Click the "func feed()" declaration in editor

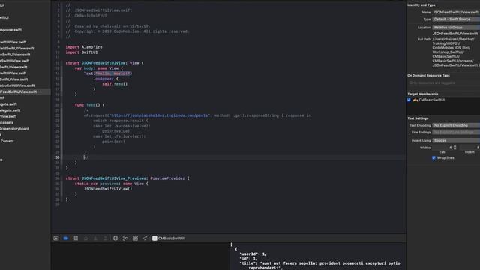click(x=90, y=105)
